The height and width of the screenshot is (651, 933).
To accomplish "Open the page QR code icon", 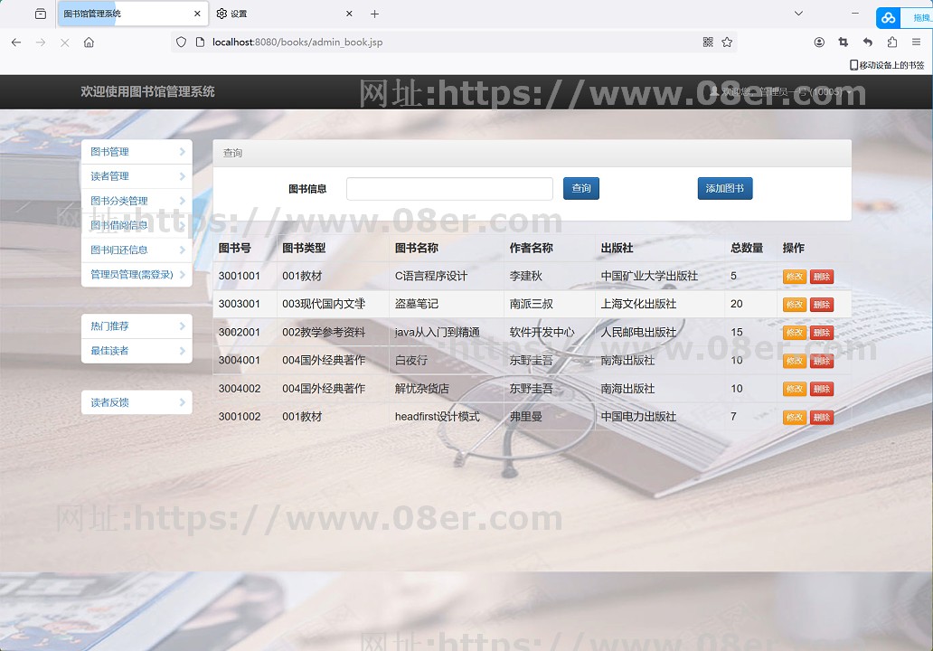I will [x=708, y=42].
